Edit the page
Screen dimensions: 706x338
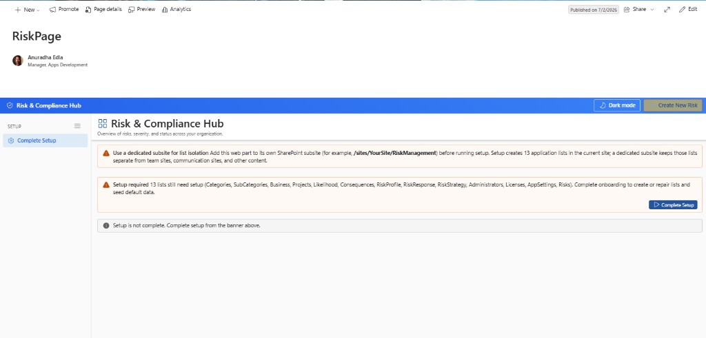688,10
